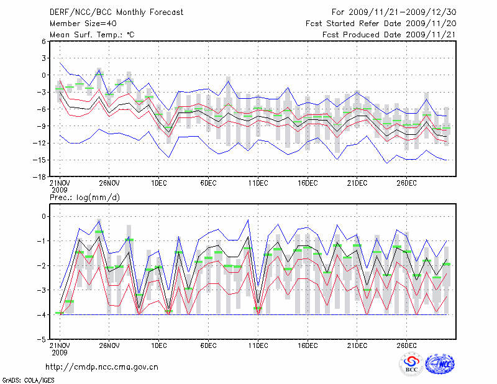Select 16DEC tick on the precipitation chart axis
Image resolution: width=497 pixels, height=384 pixels.
(308, 345)
